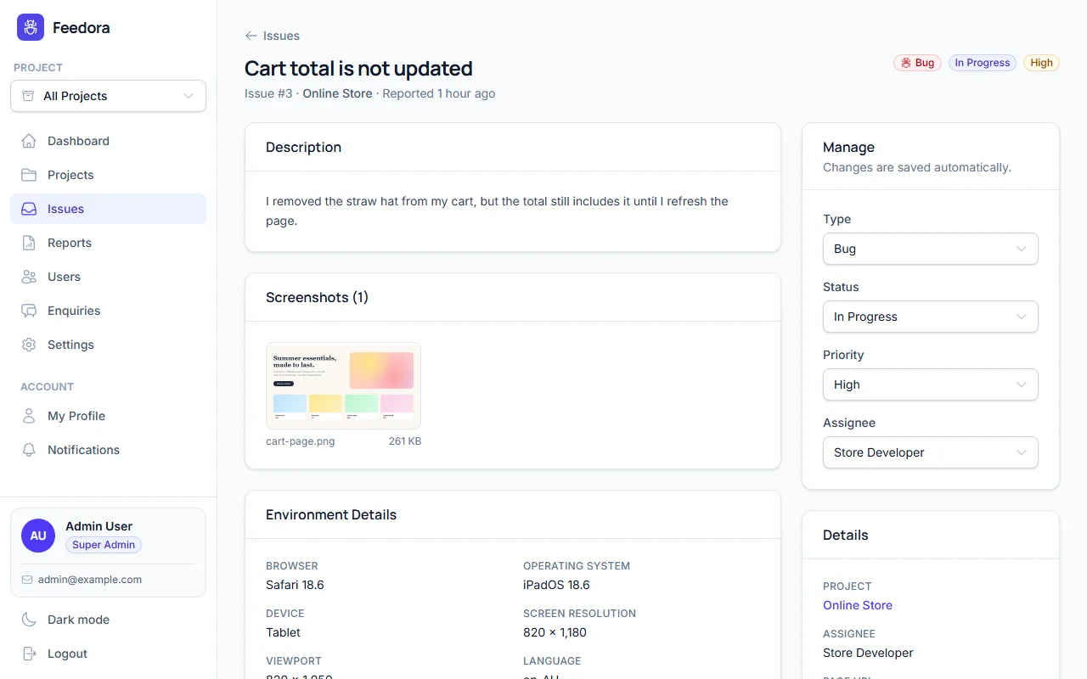
Task: Open the Assignee dropdown showing Store Developer
Action: 931,452
